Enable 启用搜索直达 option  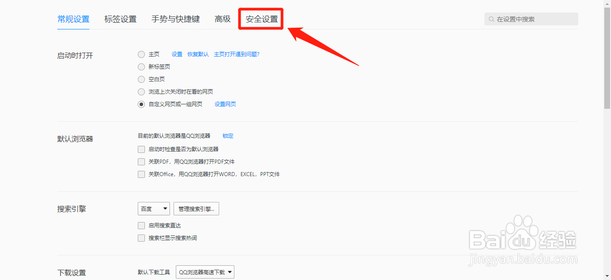[141, 225]
